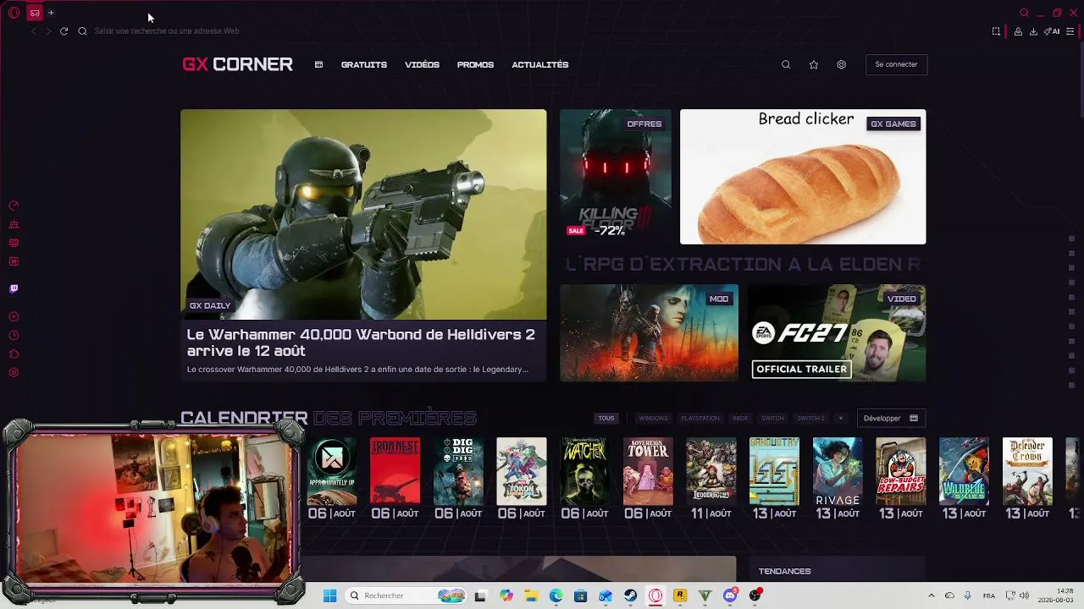
Task: Open the ACTUALITÉS section
Action: 540,64
